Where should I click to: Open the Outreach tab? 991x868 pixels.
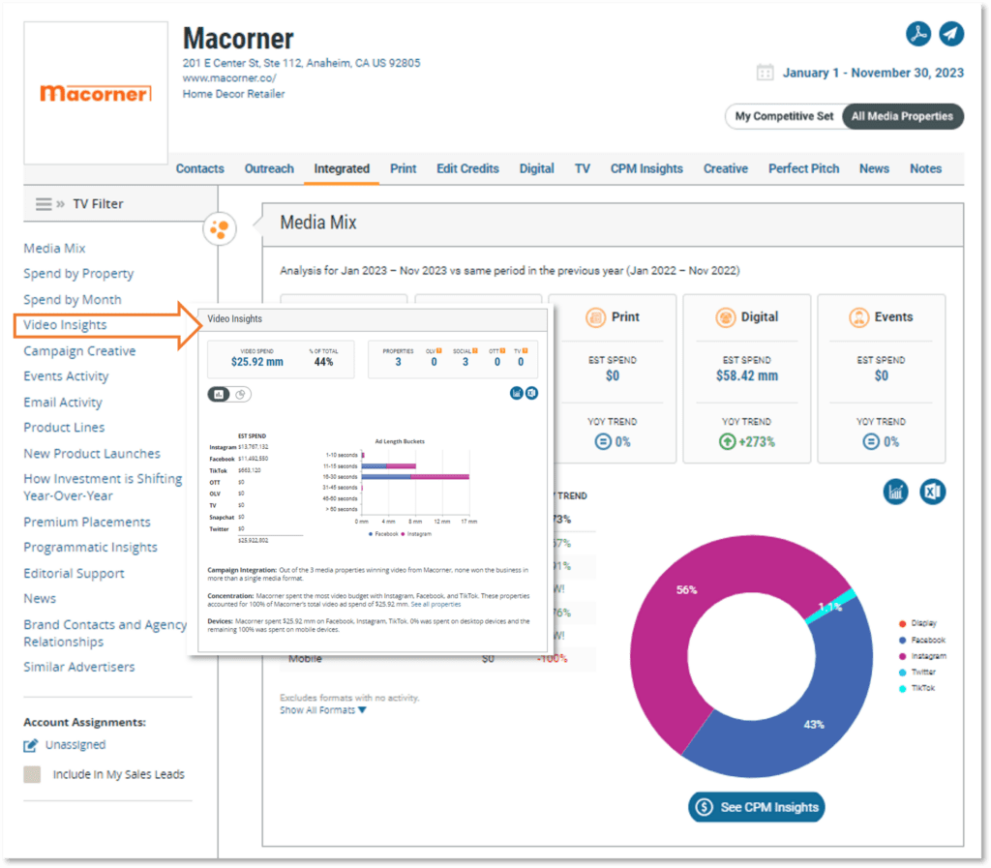point(269,168)
